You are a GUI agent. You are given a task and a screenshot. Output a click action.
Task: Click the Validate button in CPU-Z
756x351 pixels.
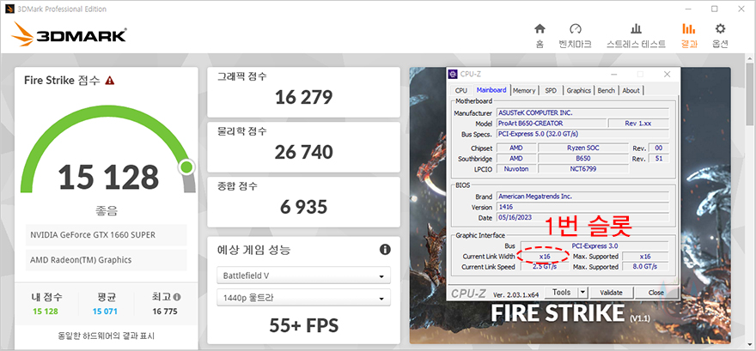coord(611,293)
